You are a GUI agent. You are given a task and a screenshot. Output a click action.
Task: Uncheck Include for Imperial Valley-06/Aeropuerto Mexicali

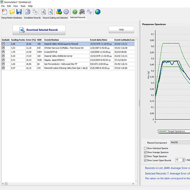point(3,44)
